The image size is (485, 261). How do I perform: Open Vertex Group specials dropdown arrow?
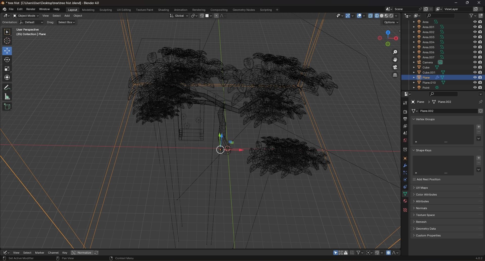tap(479, 138)
